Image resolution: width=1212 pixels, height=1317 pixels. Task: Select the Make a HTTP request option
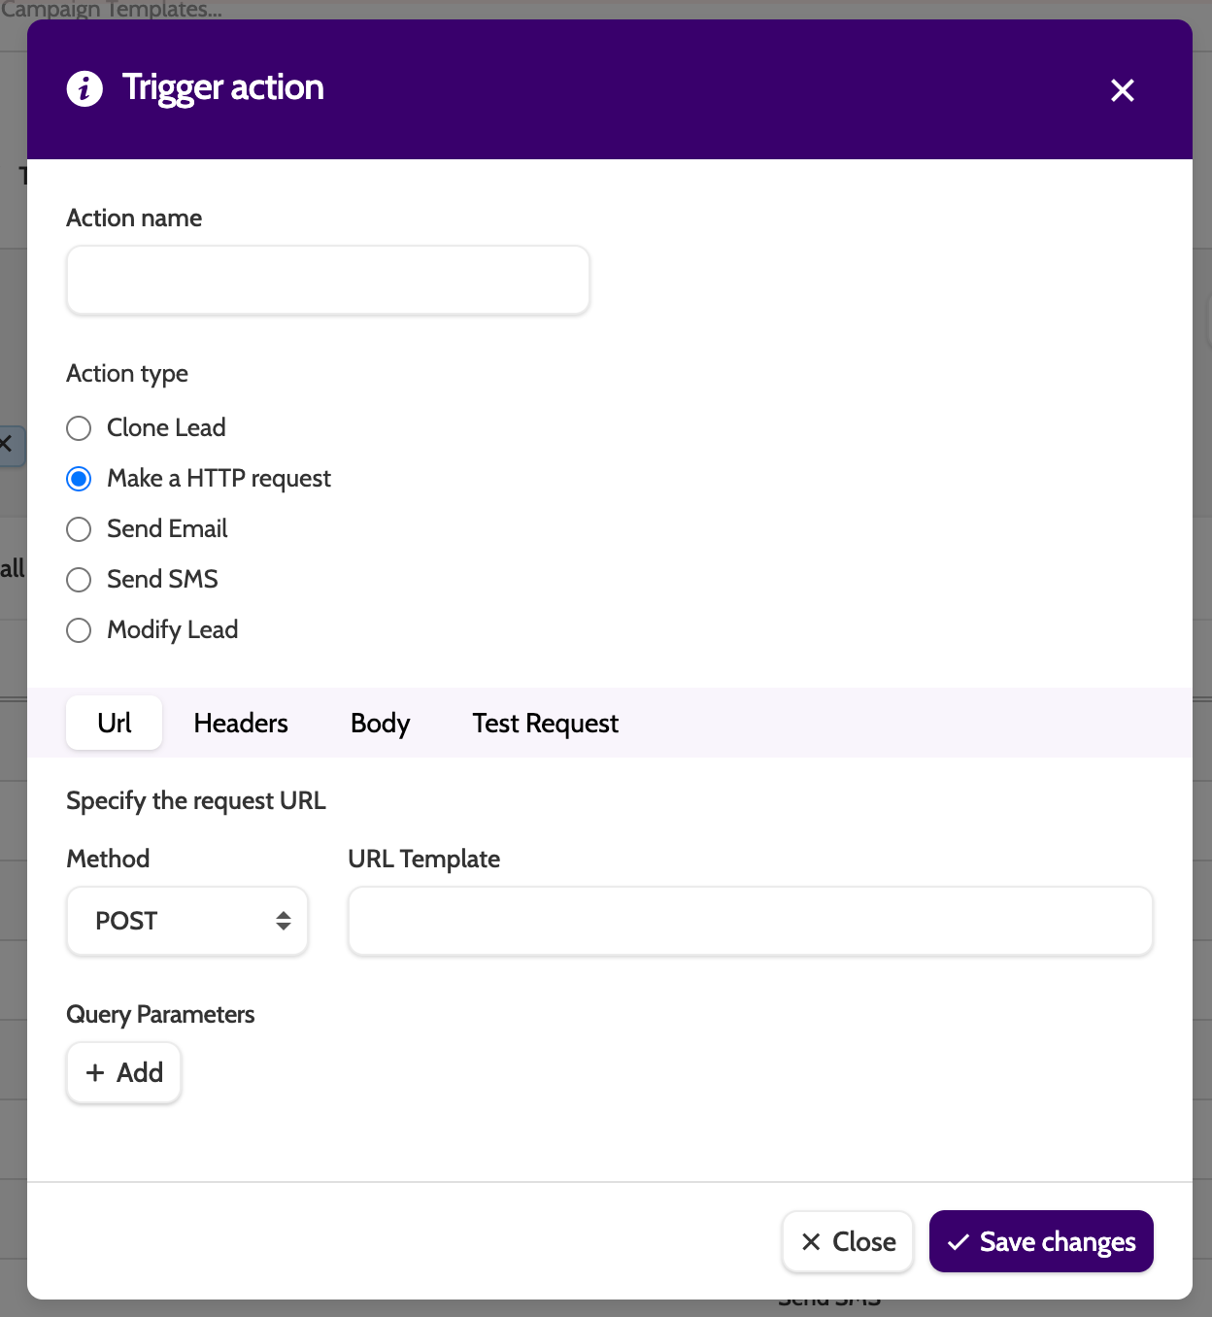point(79,479)
